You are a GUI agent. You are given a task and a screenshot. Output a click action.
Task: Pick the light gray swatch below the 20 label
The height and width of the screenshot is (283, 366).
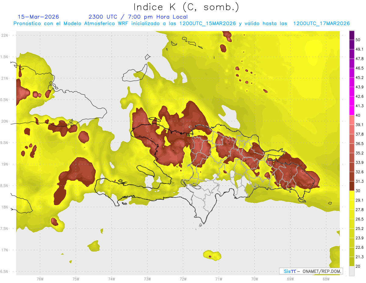[x=352, y=271]
